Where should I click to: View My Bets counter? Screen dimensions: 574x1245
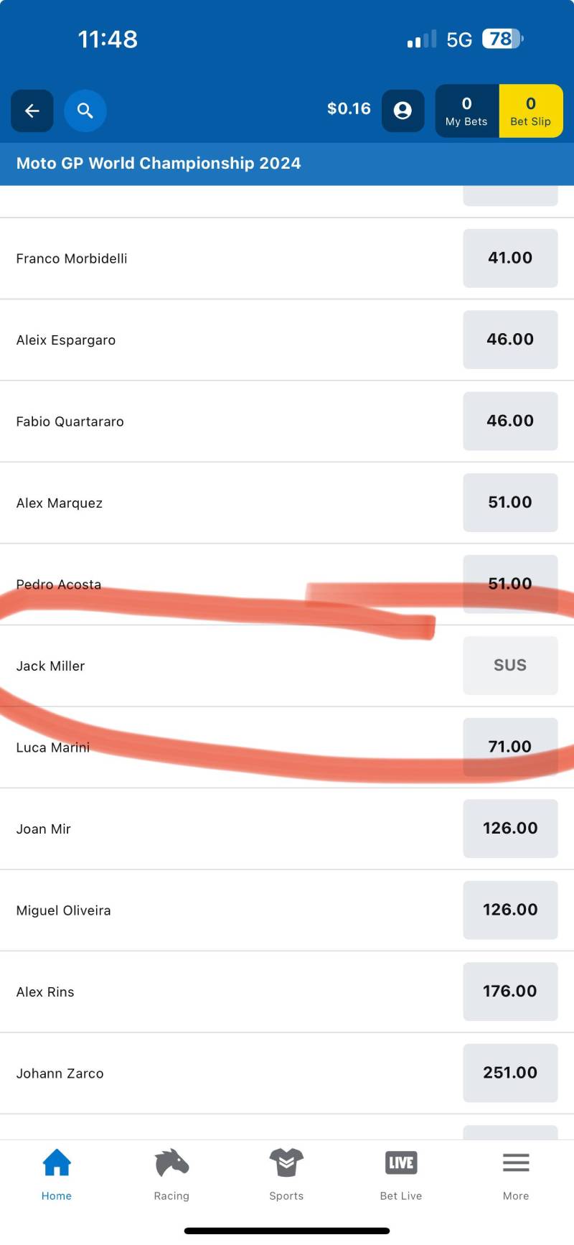coord(466,111)
